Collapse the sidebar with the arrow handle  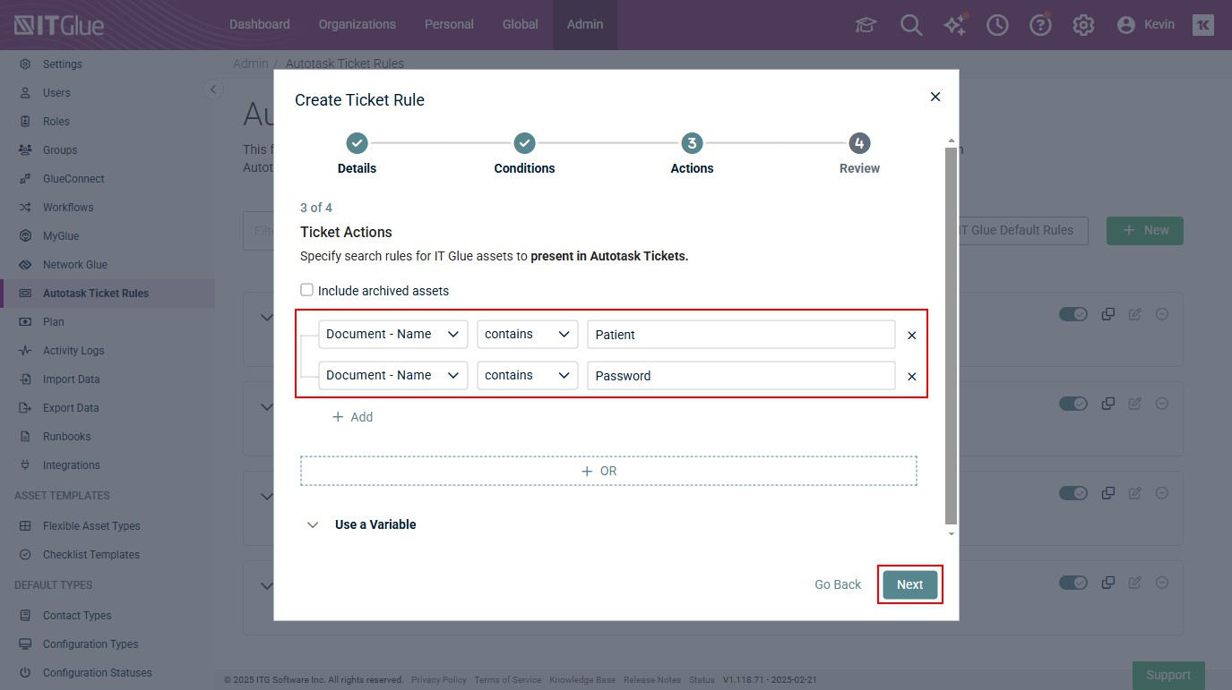click(x=212, y=89)
